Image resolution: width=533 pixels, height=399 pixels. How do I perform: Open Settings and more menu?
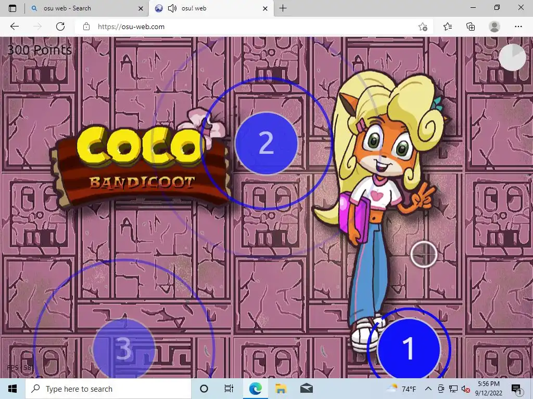[x=518, y=26]
